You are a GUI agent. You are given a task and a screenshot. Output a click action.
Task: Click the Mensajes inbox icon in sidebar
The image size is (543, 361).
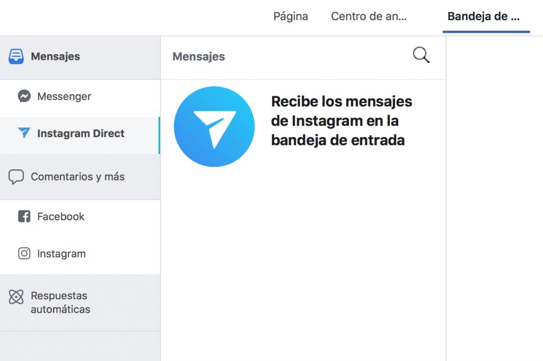(x=16, y=56)
